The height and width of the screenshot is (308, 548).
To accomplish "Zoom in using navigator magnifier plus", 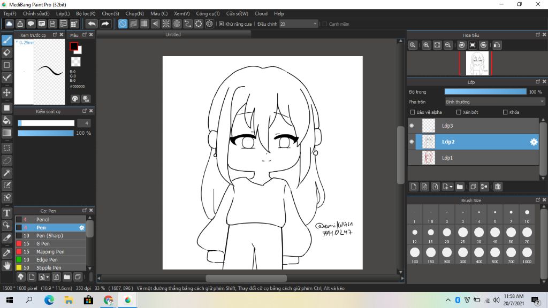I will [427, 45].
